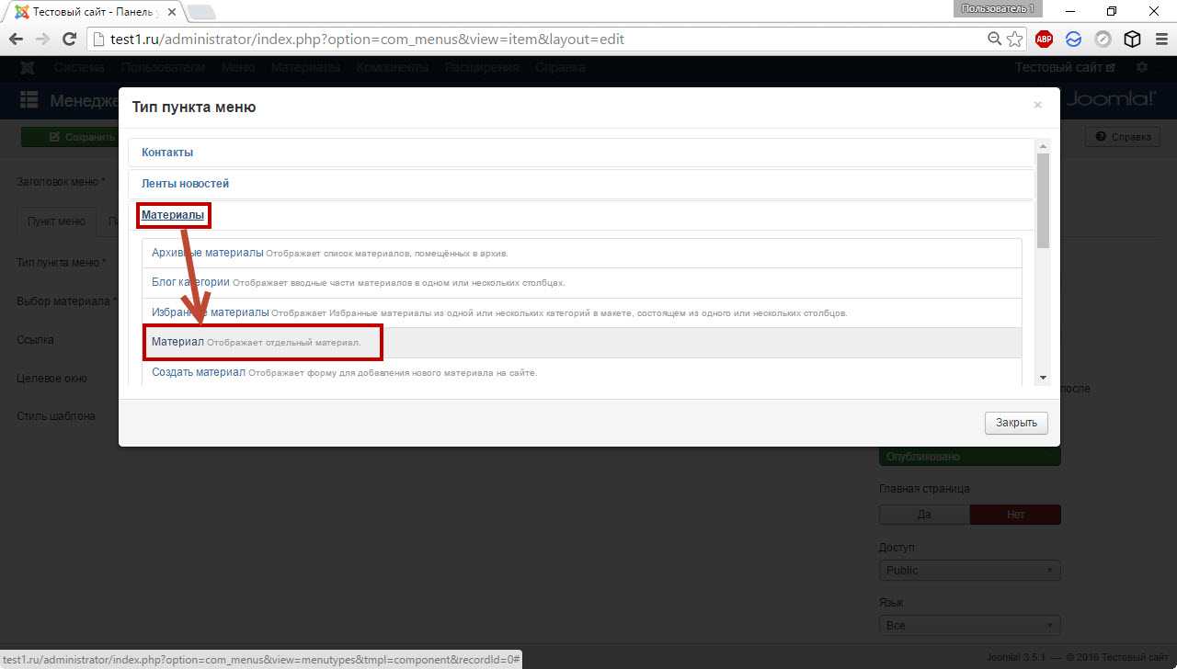Switch to the Пункт меню tab
The image size is (1177, 669).
coord(56,221)
